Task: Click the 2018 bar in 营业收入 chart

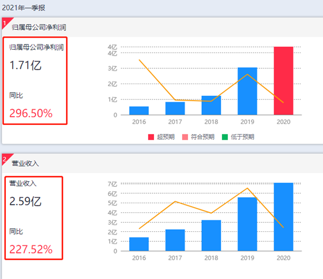Action: click(x=211, y=235)
